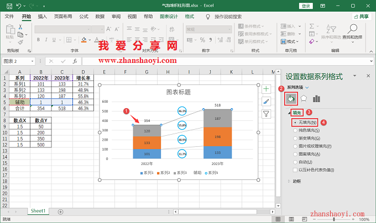The height and width of the screenshot is (223, 376).
Task: Click the Share (共享) button
Action: point(362,17)
